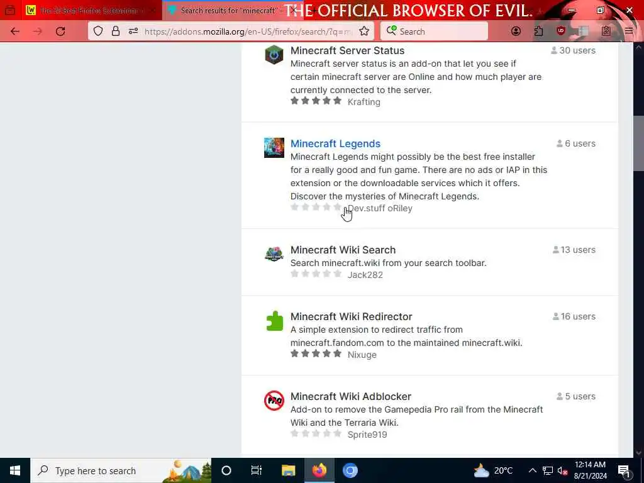Open the Firefox account icon

click(516, 31)
